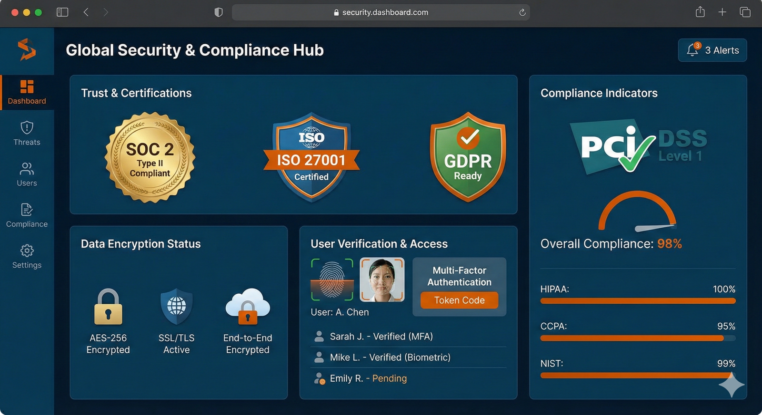Click the SOC 2 Type II gold badge
The height and width of the screenshot is (415, 762).
pyautogui.click(x=150, y=157)
